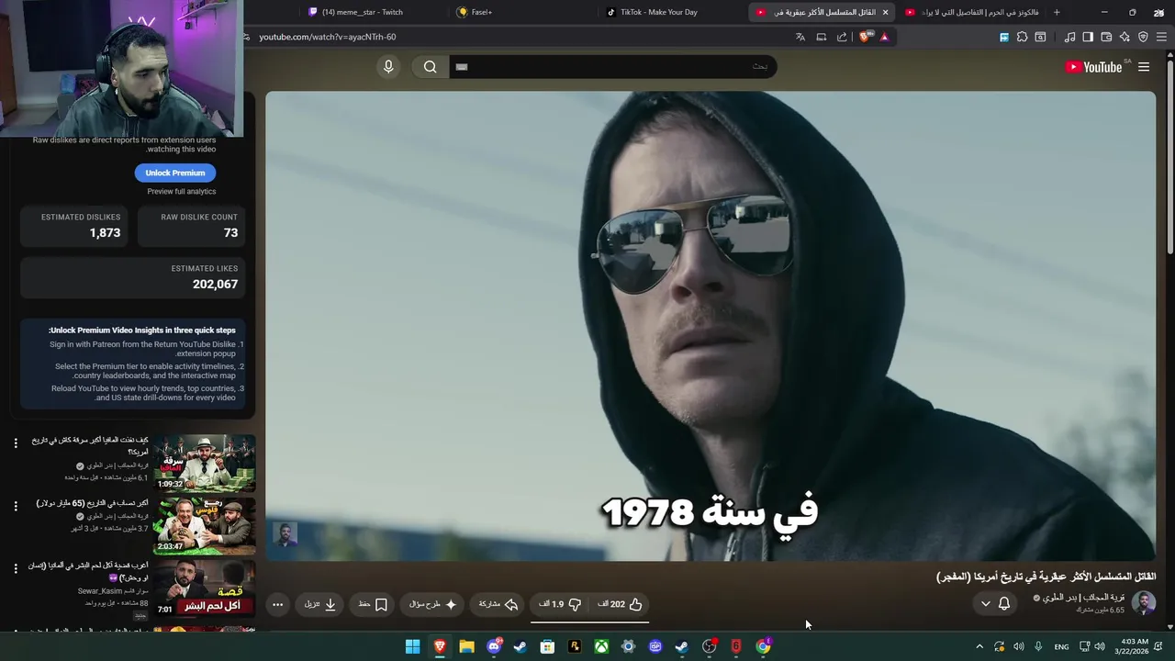Open the 1:09:32 recommended video thumbnail
1175x661 pixels.
coord(204,463)
